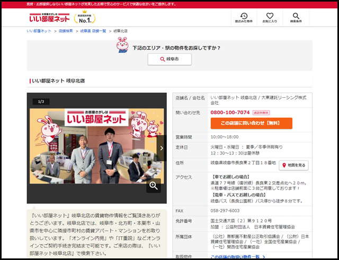339x260 pixels.
Task: Click the rabbit mascot beside area prompt
Action: tap(122, 45)
